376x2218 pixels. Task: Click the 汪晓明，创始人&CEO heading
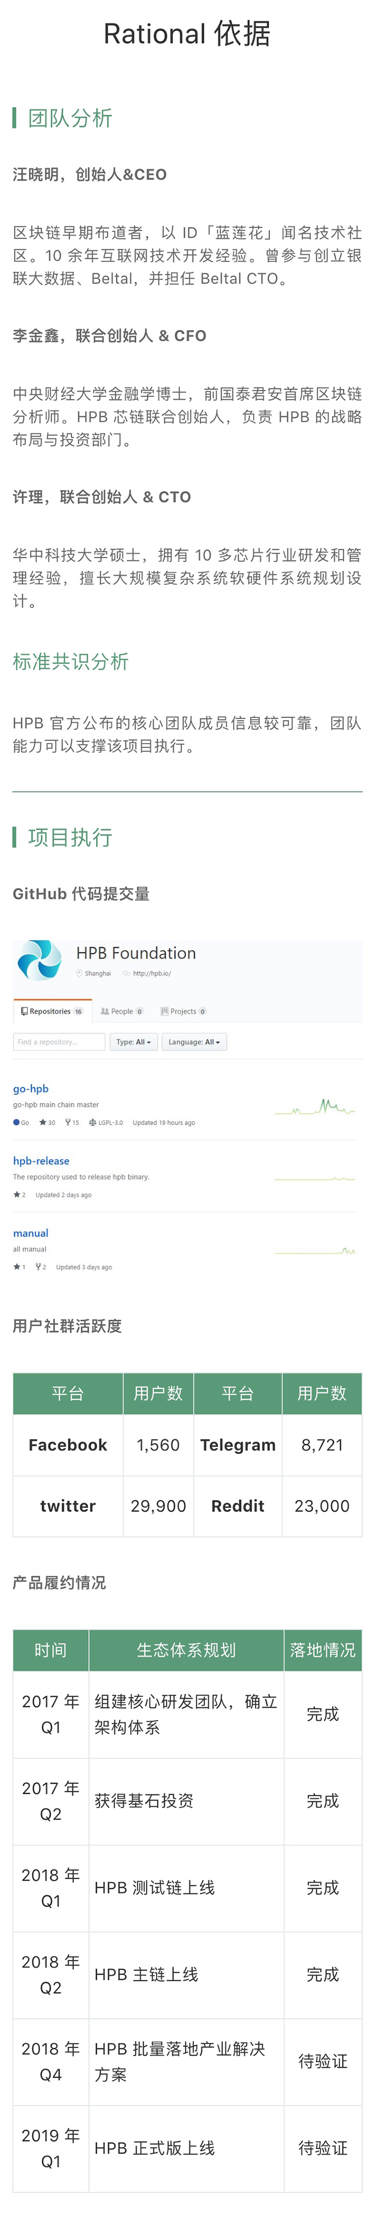90,175
